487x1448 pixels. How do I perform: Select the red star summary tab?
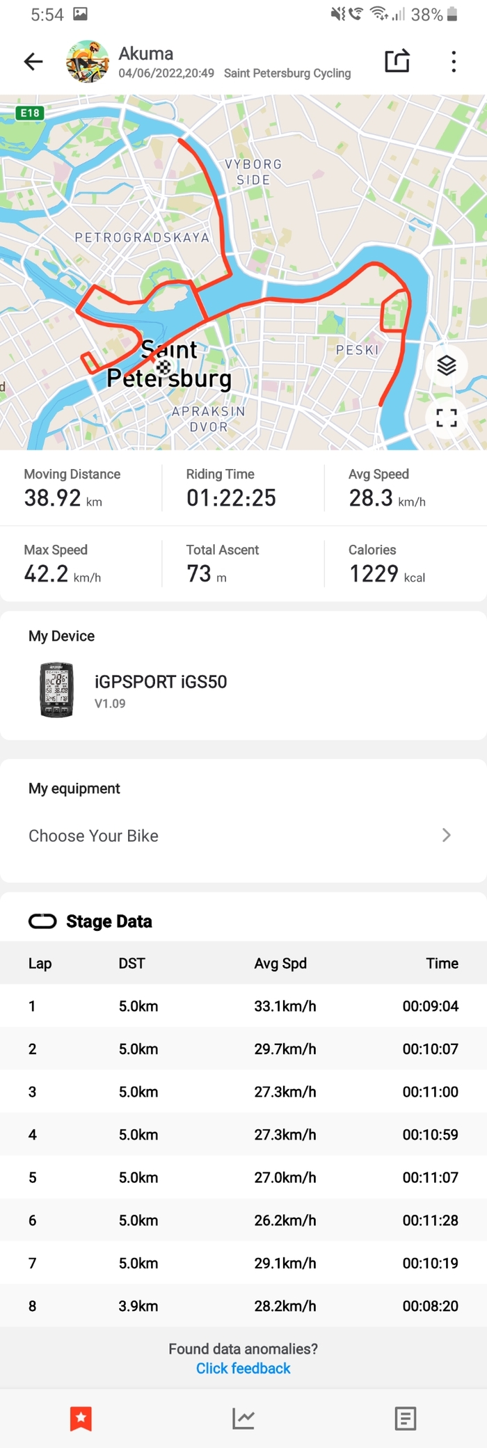point(81,1418)
